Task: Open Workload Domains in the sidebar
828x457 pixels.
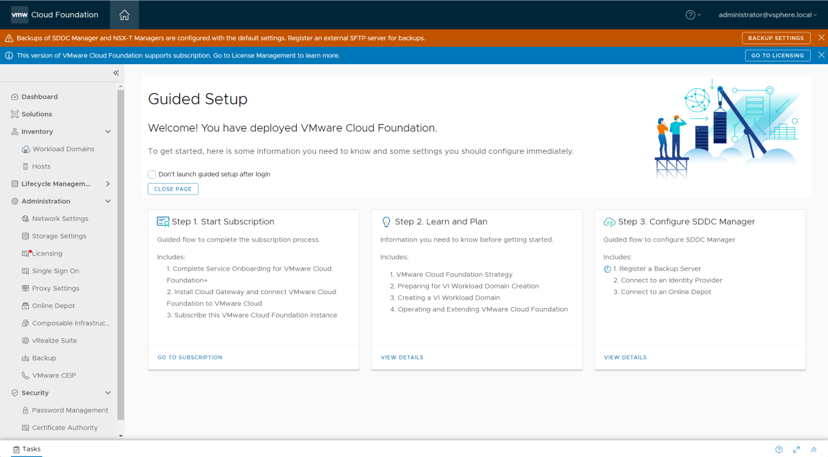Action: coord(63,149)
